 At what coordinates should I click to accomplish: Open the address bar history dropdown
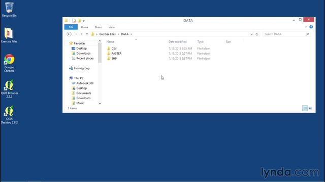(251, 34)
